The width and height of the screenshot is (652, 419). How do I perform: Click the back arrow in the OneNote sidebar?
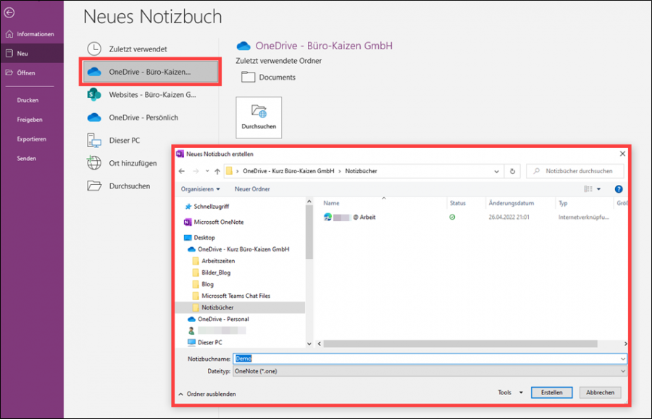(9, 12)
